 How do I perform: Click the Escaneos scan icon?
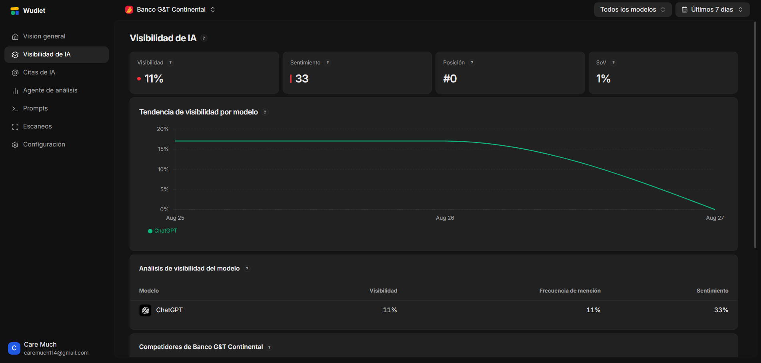pos(15,126)
